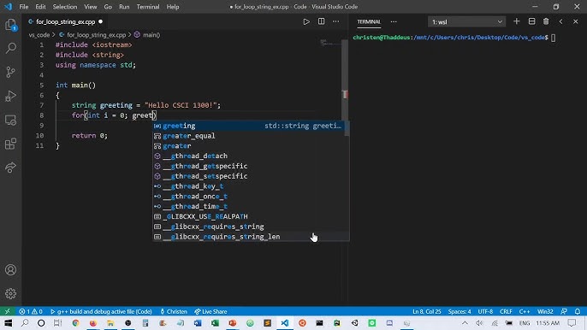The image size is (587, 330).
Task: Split the terminal panel
Action: (x=531, y=21)
